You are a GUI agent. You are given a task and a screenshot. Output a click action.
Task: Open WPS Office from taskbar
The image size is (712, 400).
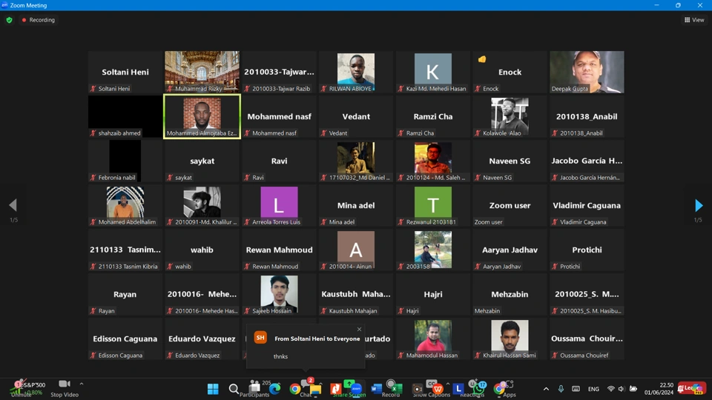(438, 389)
